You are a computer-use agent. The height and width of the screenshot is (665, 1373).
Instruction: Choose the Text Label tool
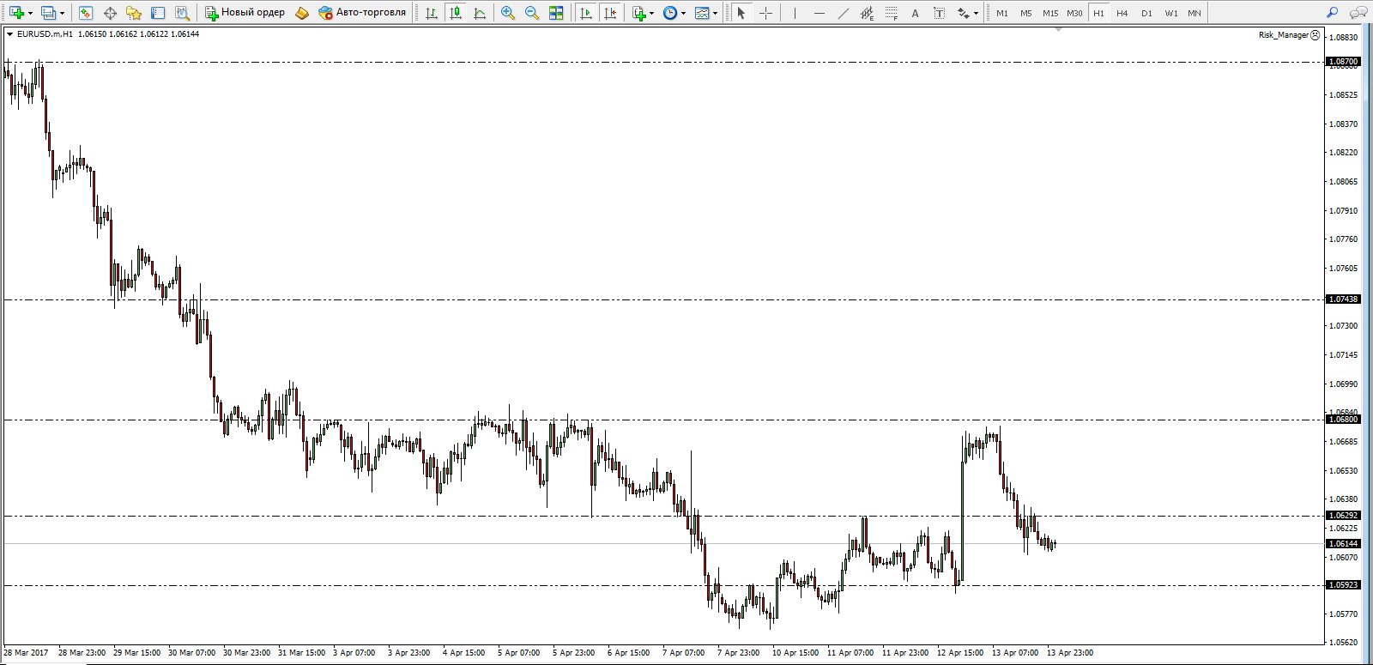click(939, 13)
